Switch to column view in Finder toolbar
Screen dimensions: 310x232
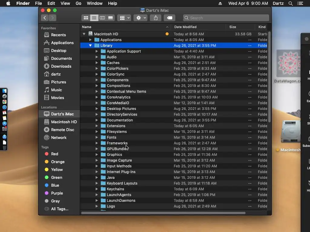coord(102,18)
